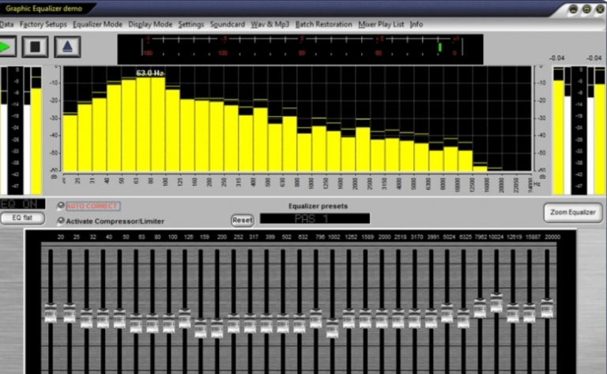
Task: Open the Factory Setups menu
Action: click(43, 25)
